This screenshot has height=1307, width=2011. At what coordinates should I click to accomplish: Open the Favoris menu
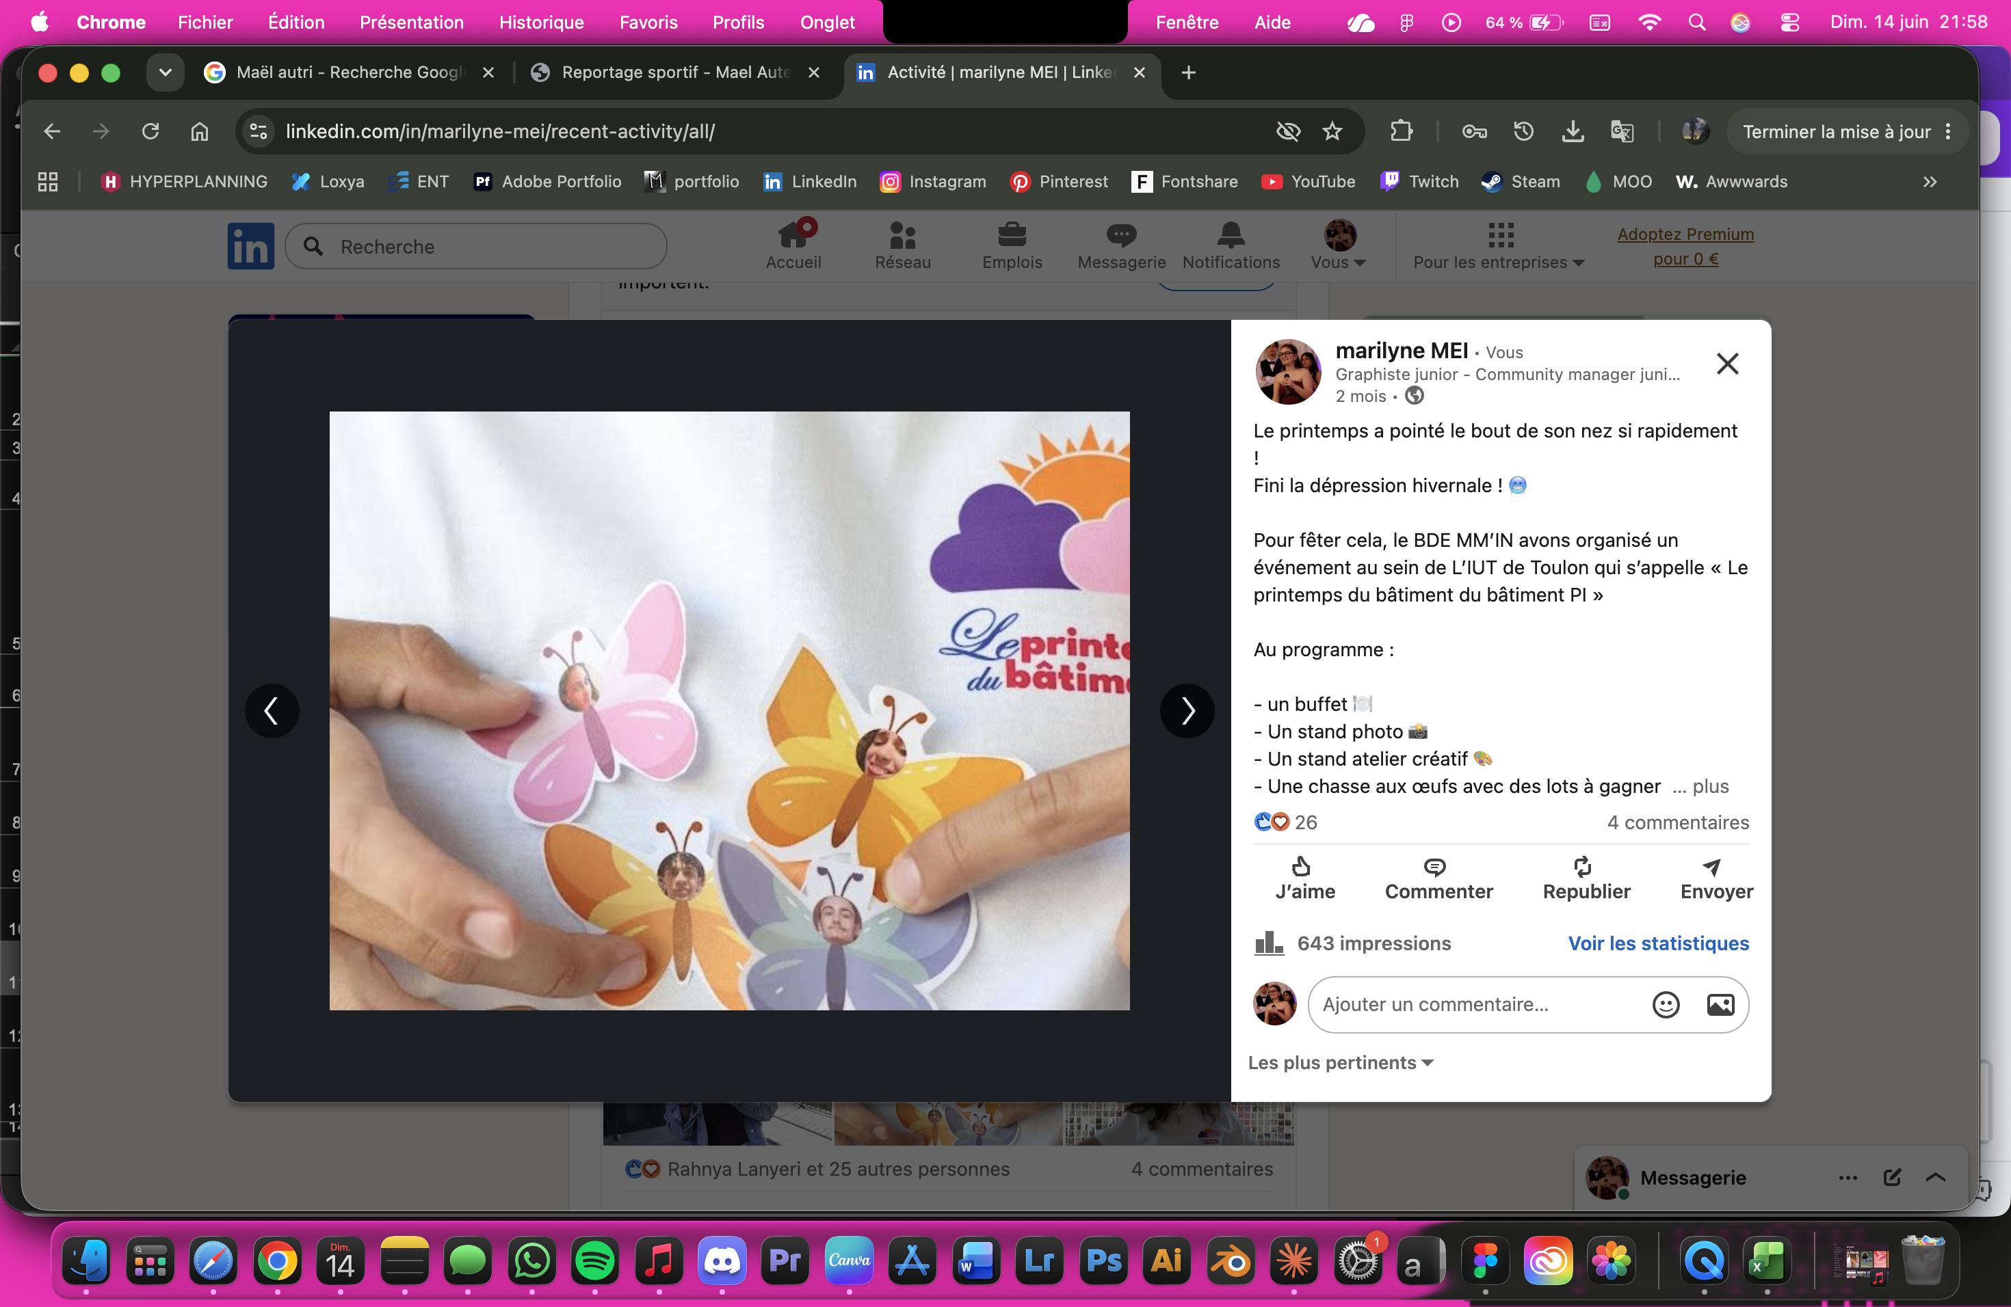coord(648,22)
